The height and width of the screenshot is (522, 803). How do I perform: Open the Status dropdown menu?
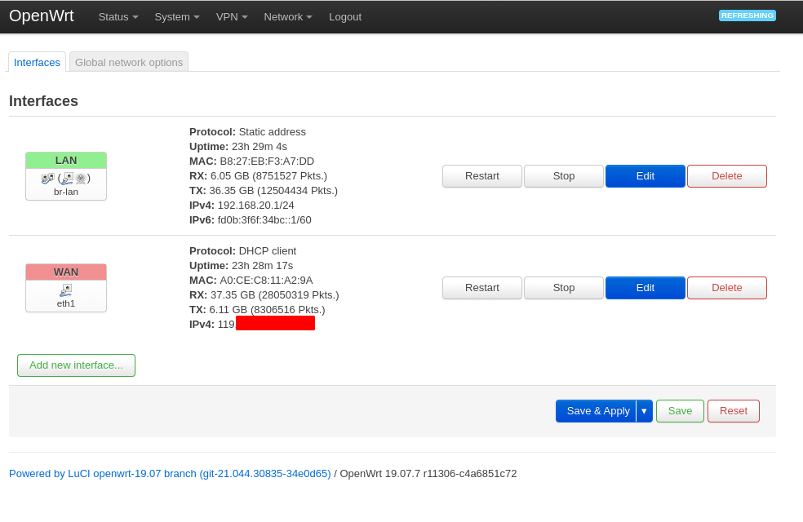click(x=118, y=17)
